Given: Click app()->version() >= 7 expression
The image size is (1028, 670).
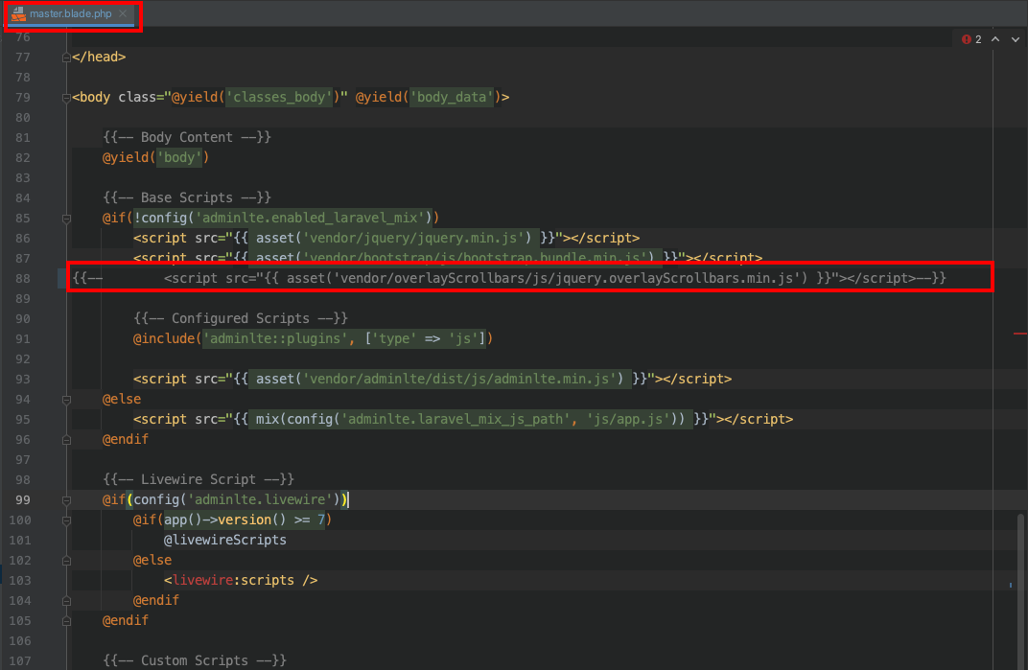Looking at the screenshot, I should click(245, 520).
